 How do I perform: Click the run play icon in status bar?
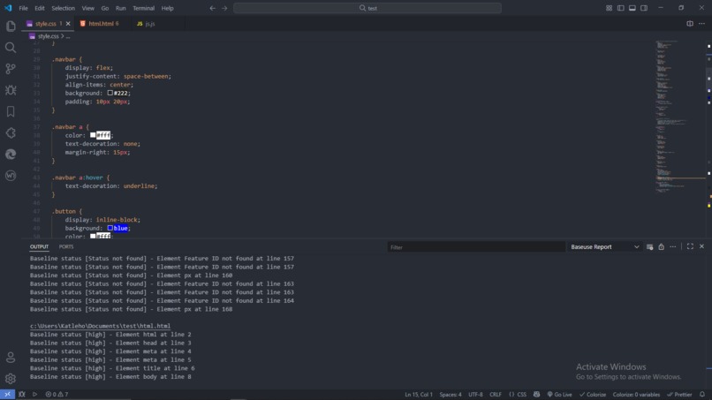[34, 394]
